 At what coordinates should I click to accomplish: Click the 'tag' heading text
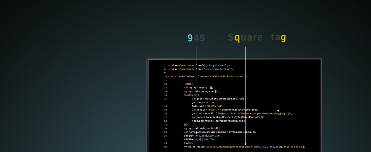[x=278, y=38]
